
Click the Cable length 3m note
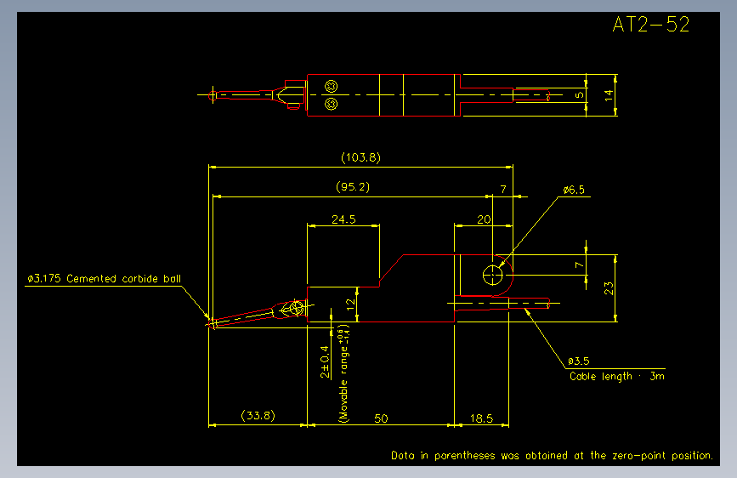point(617,377)
